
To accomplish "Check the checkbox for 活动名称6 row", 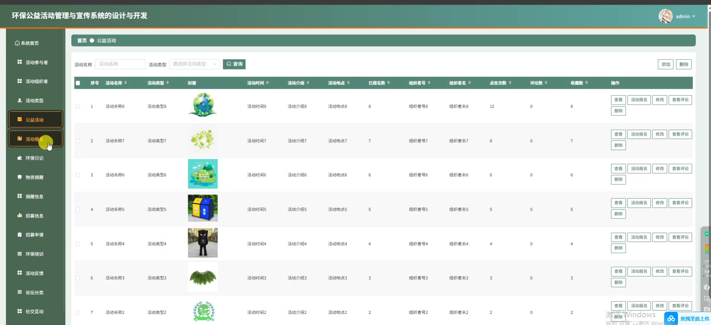I will point(78,175).
